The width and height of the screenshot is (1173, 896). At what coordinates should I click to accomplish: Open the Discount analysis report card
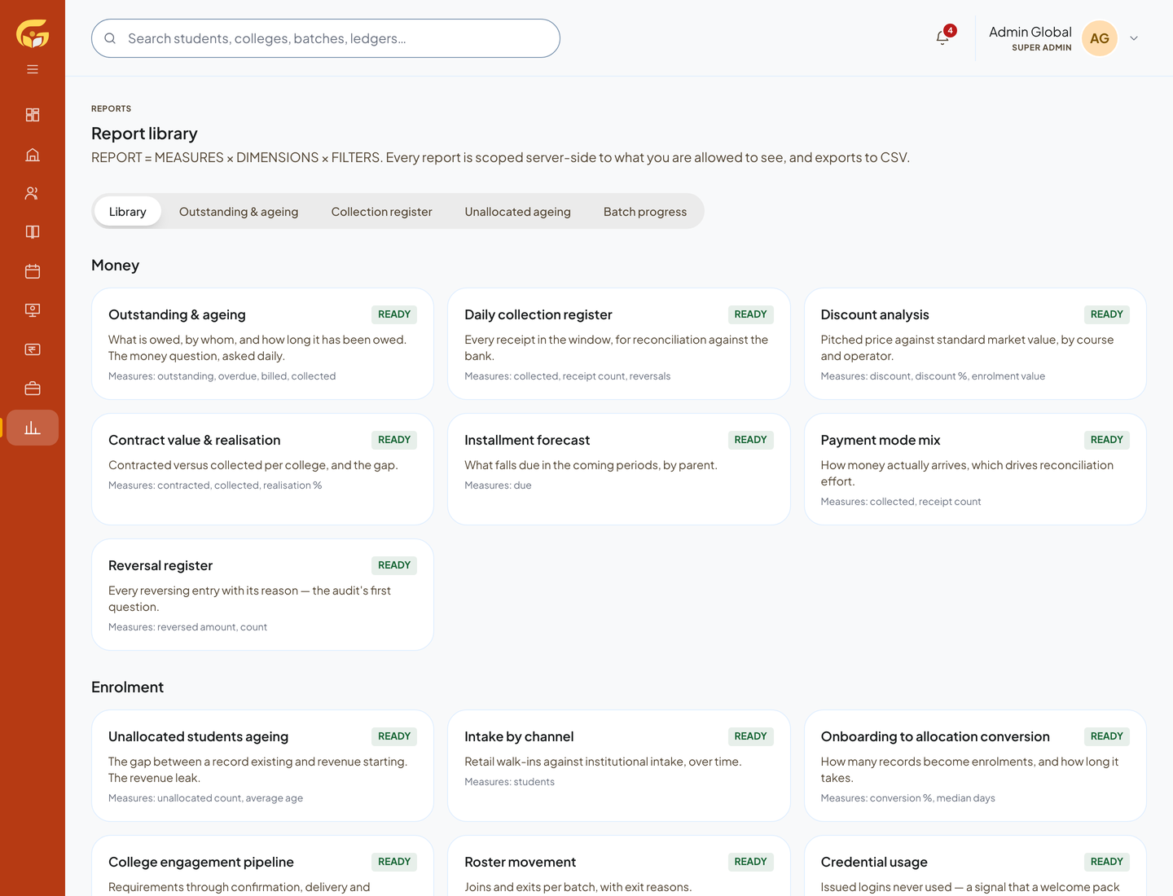(x=975, y=344)
